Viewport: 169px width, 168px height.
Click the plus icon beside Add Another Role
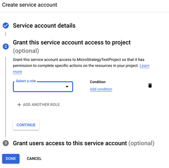(19, 105)
